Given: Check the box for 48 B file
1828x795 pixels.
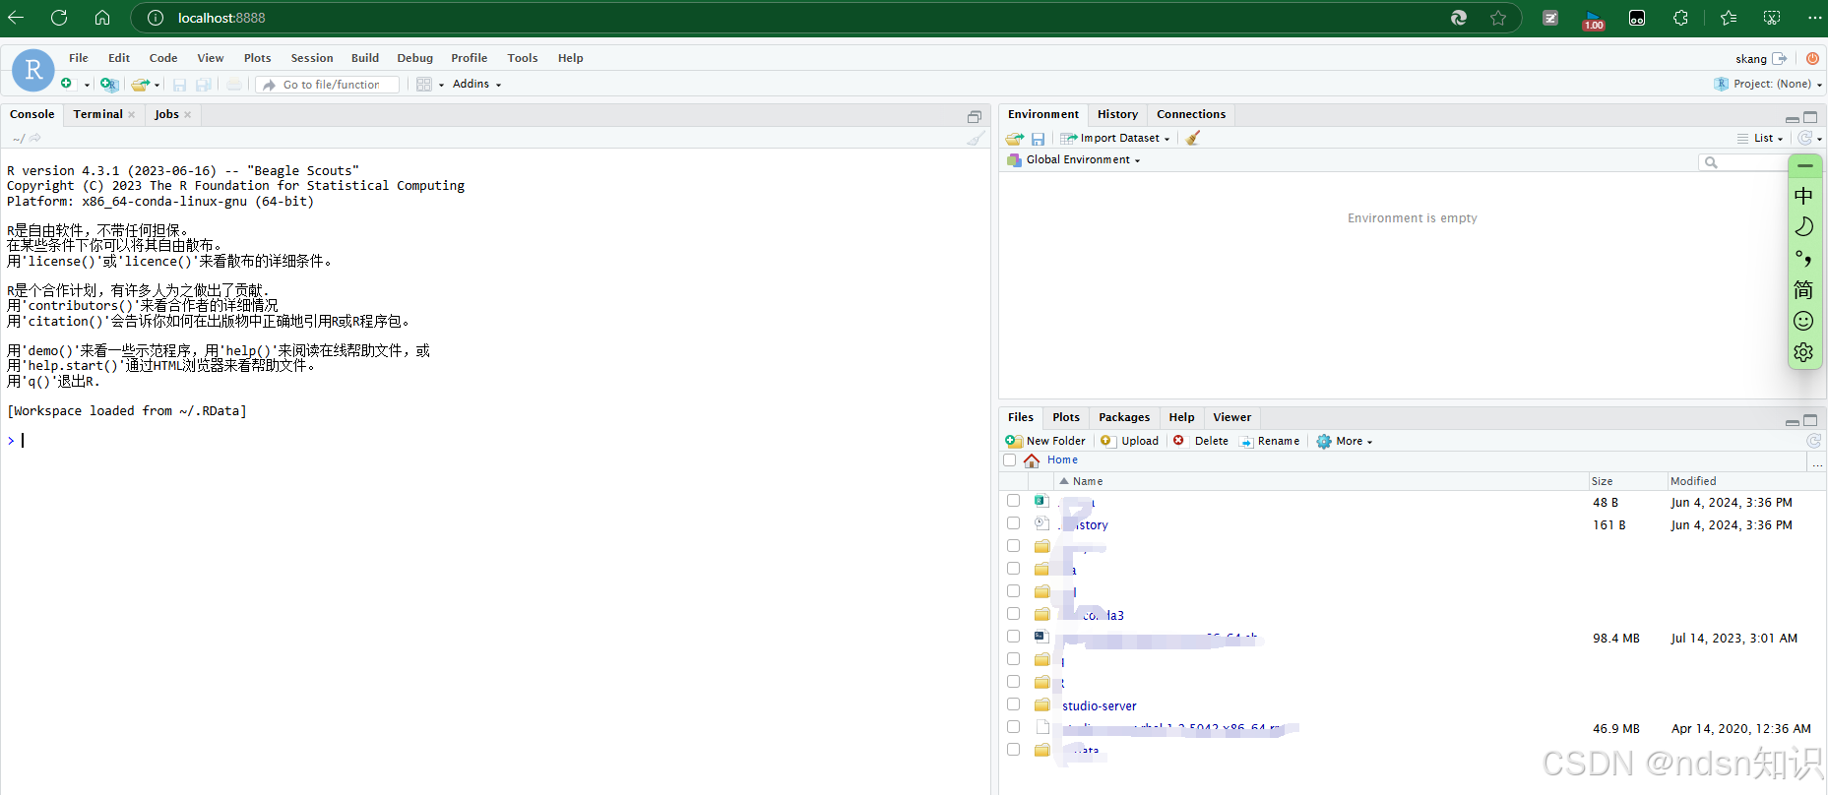Looking at the screenshot, I should [x=1013, y=501].
